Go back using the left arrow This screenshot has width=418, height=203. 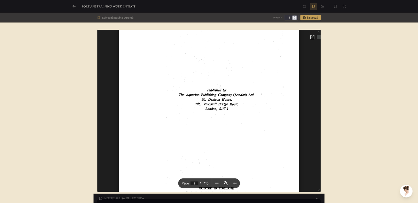point(74,6)
